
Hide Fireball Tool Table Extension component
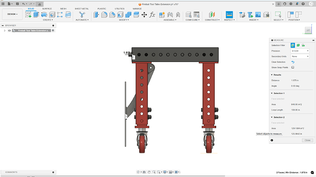tap(10, 31)
